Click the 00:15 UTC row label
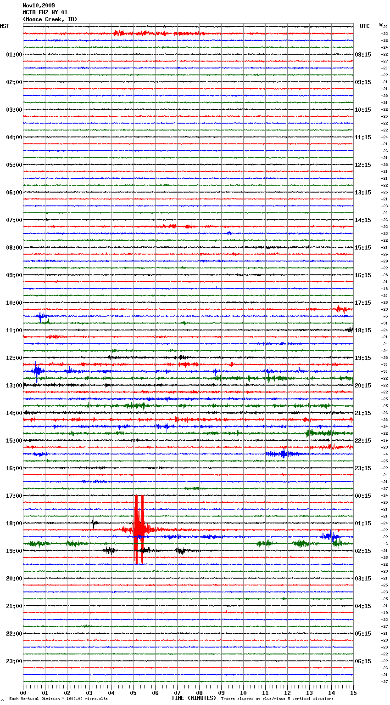Screen dimensions: 390x705 [363, 496]
